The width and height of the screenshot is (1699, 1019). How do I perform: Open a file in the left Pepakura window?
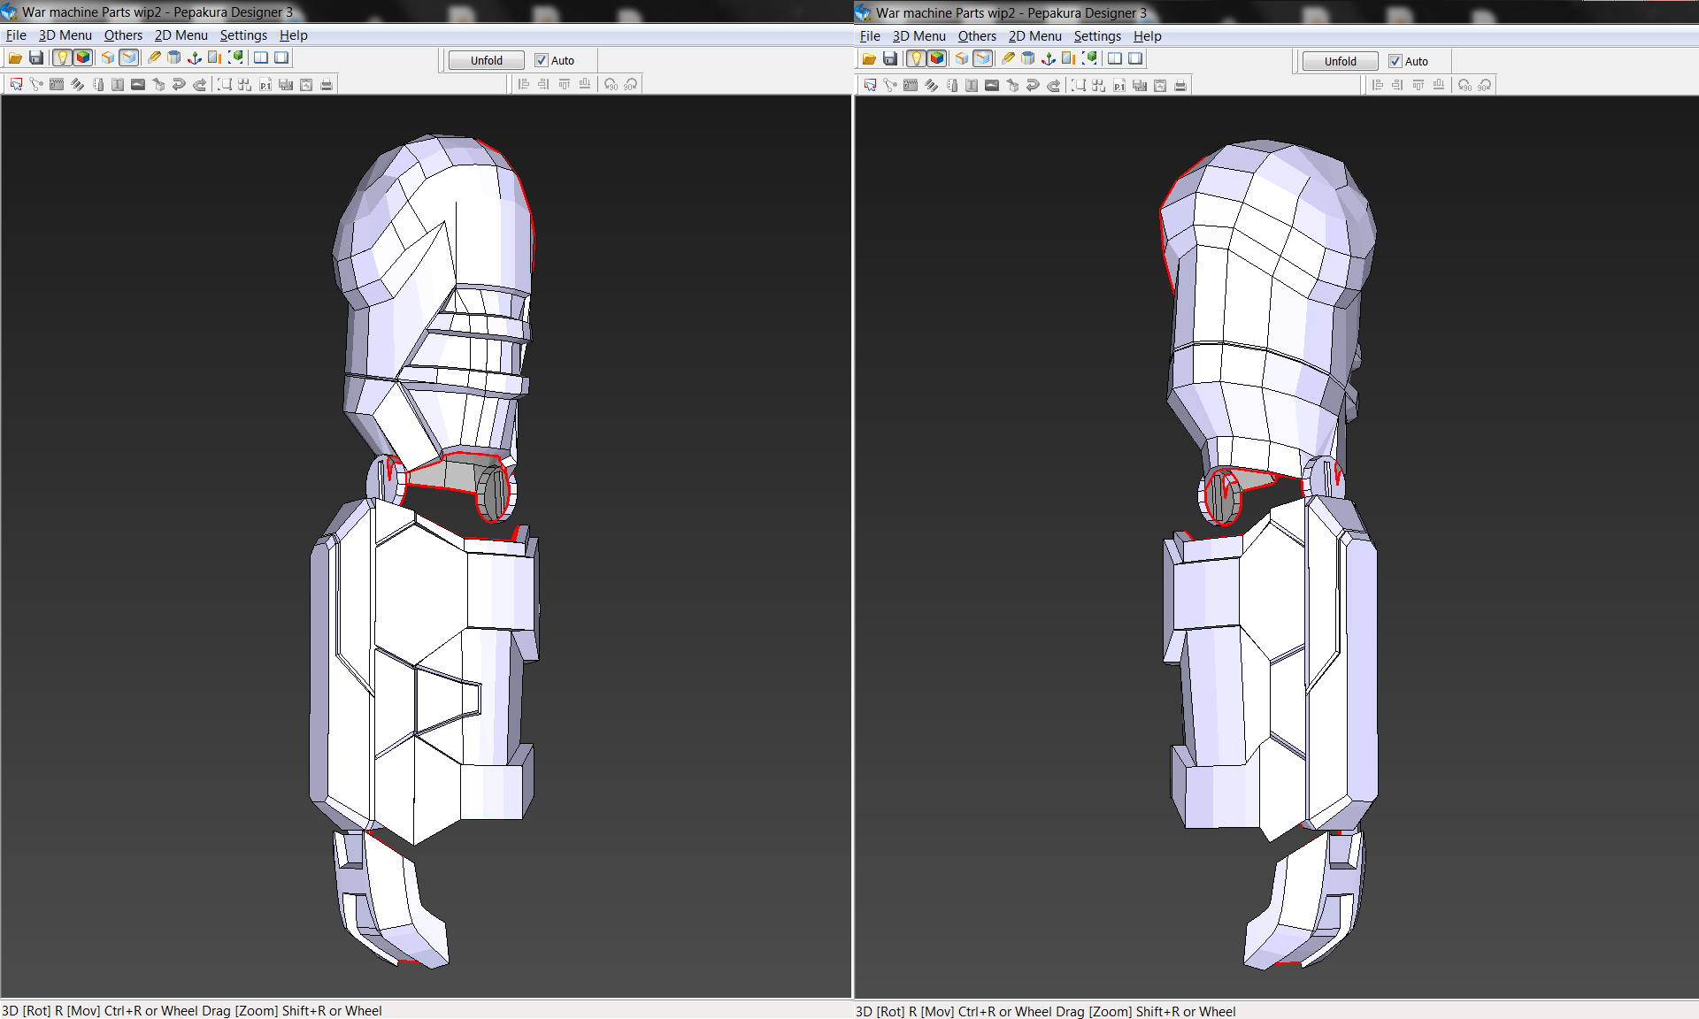15,57
